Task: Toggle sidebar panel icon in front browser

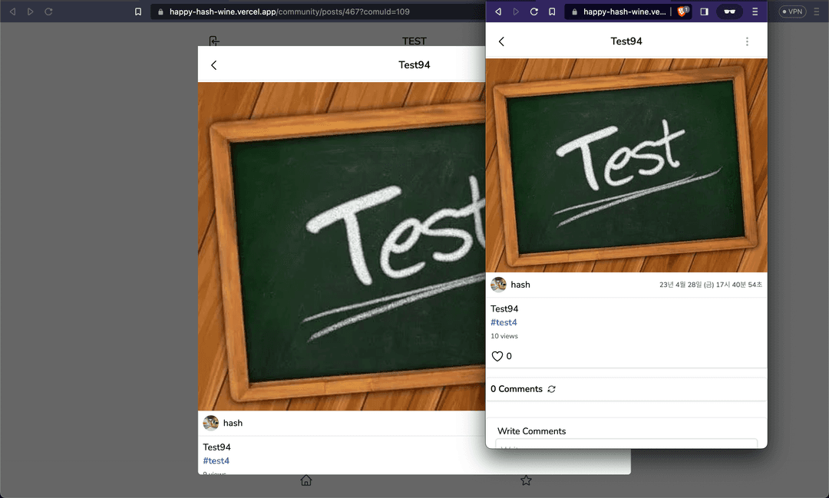Action: click(x=704, y=12)
